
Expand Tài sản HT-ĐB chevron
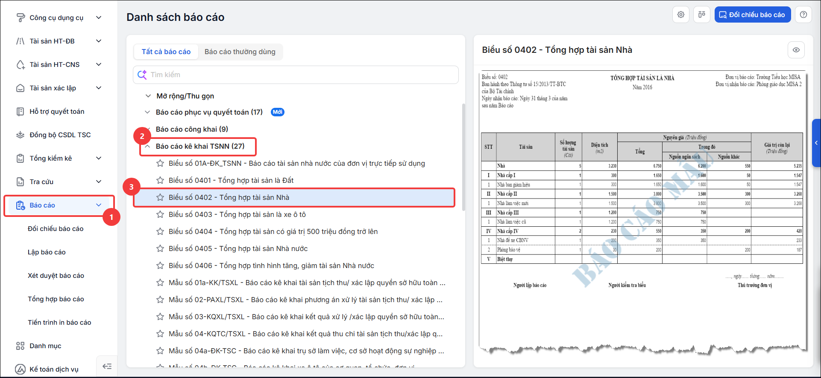[99, 41]
